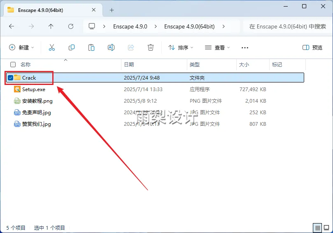Image resolution: width=333 pixels, height=233 pixels.
Task: Click folder icon in the window tab
Action: coord(11,10)
